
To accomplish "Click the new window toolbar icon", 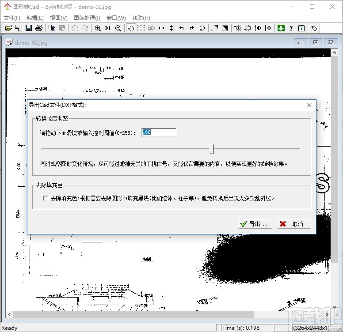I will [x=19, y=28].
